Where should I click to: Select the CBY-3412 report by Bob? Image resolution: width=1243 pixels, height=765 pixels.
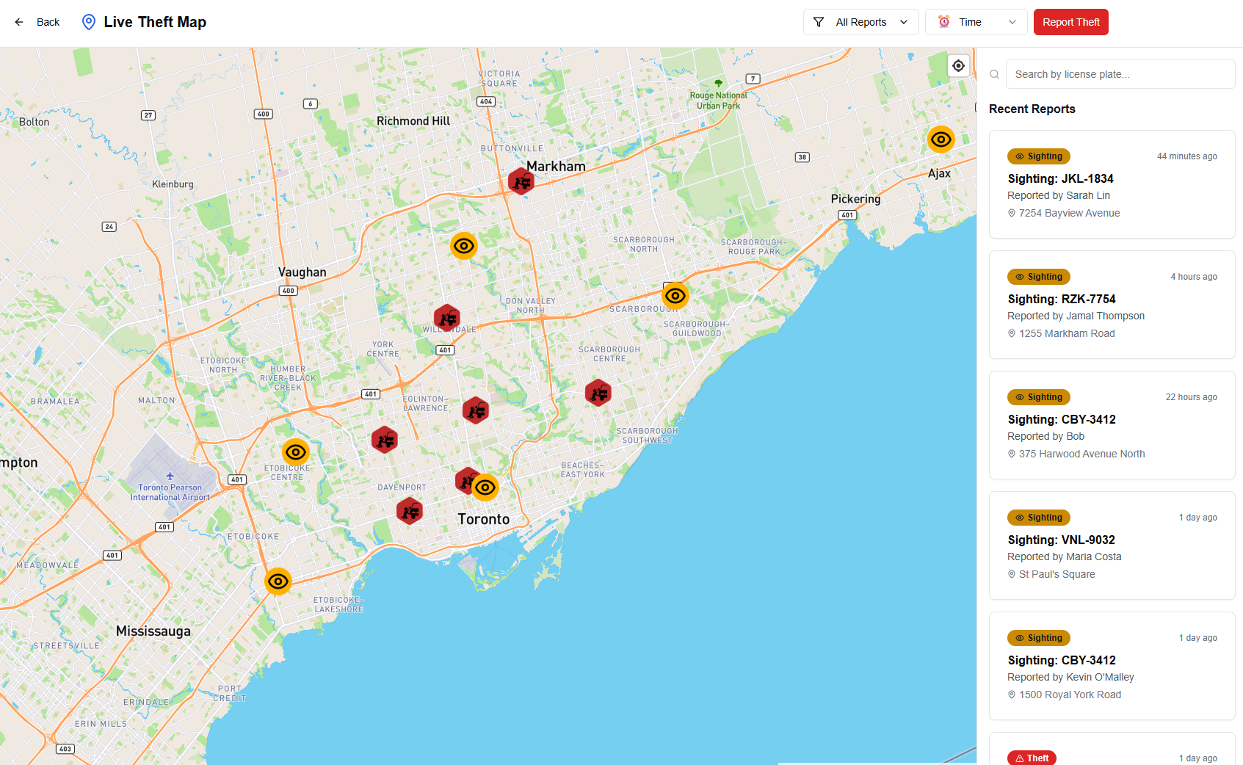click(1112, 425)
